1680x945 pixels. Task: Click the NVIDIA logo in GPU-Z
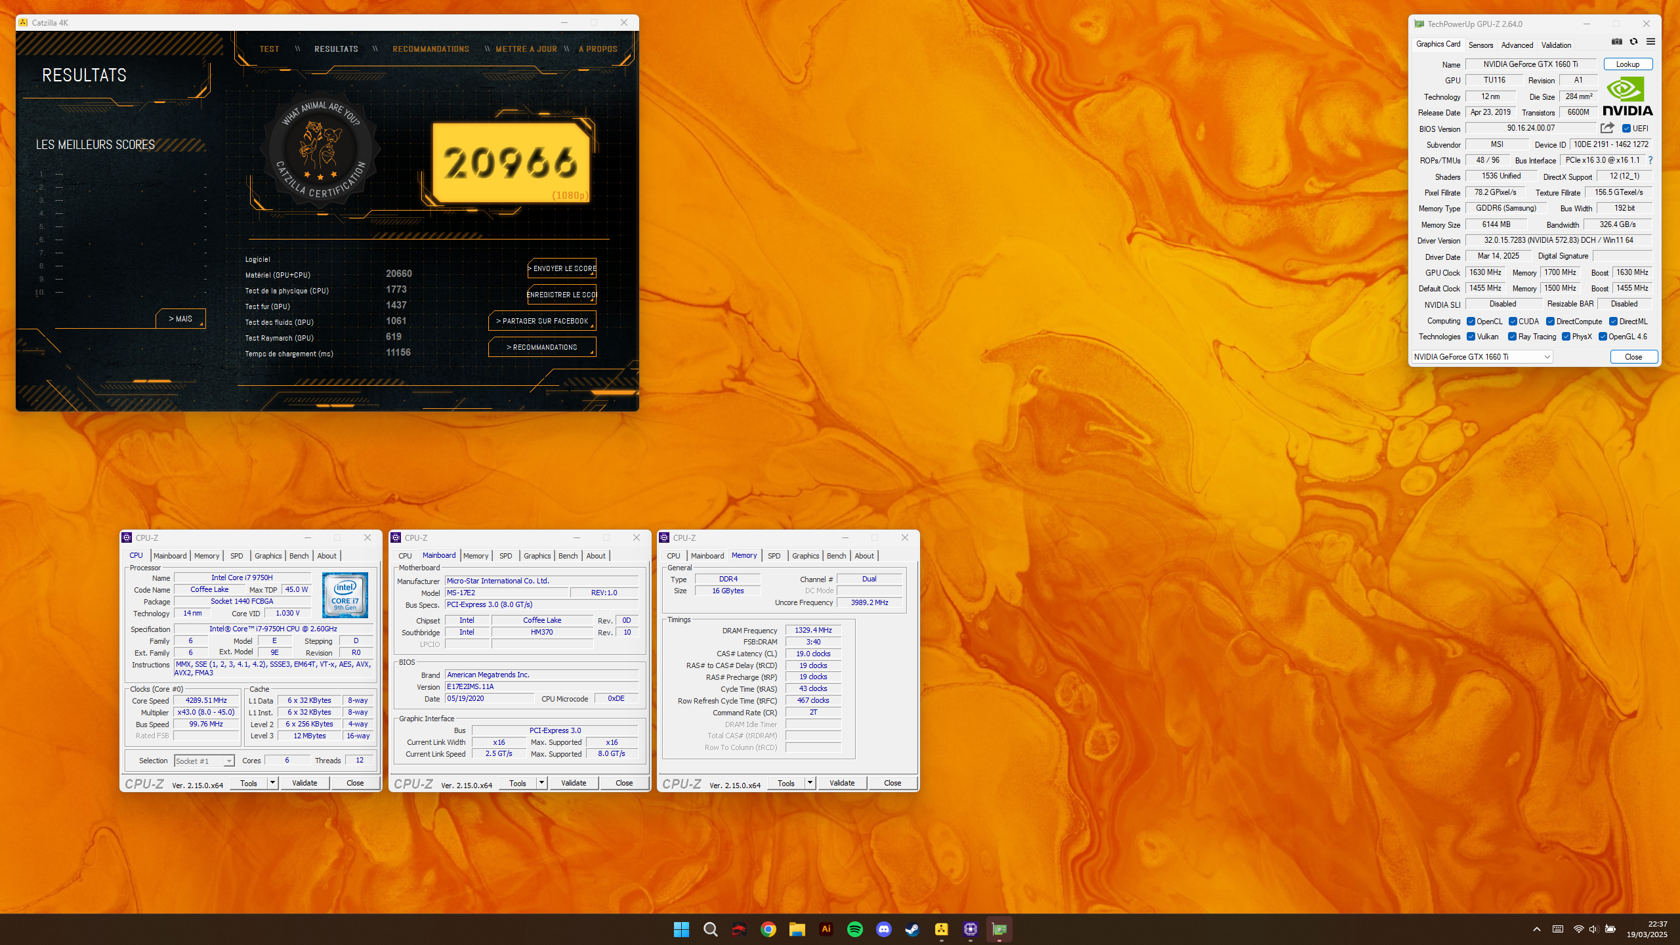pos(1627,96)
